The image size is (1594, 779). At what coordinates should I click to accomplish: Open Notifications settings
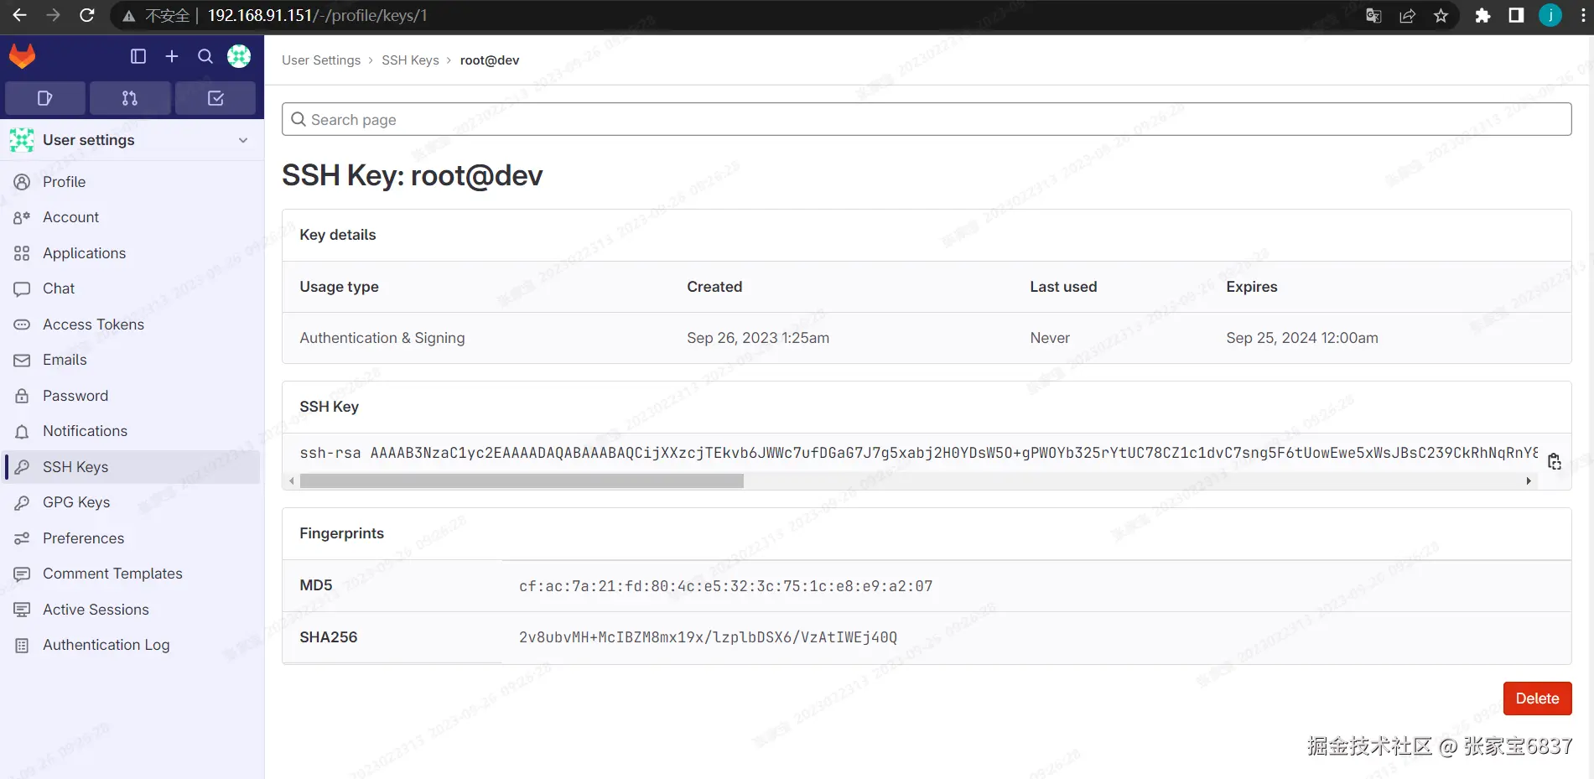pos(132,431)
